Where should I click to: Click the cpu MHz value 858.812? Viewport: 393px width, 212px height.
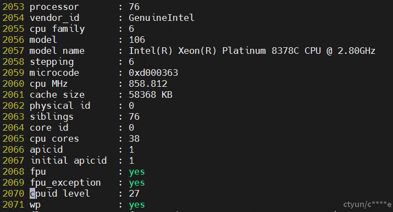coord(148,84)
